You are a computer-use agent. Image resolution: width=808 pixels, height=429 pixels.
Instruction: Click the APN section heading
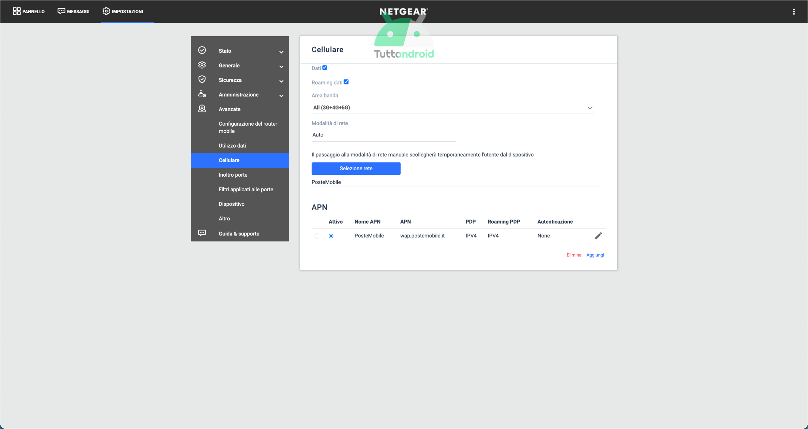pyautogui.click(x=319, y=207)
